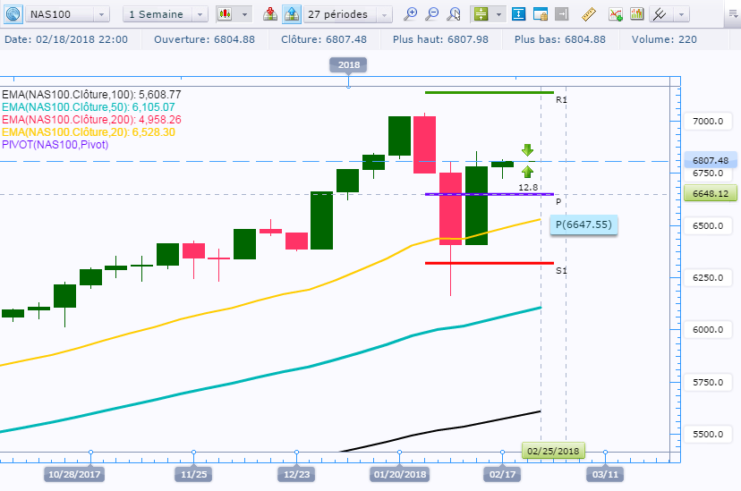
Task: Click the radar symbol search icon
Action: [x=13, y=14]
